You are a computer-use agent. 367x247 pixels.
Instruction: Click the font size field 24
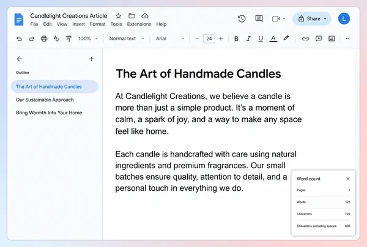click(x=209, y=39)
